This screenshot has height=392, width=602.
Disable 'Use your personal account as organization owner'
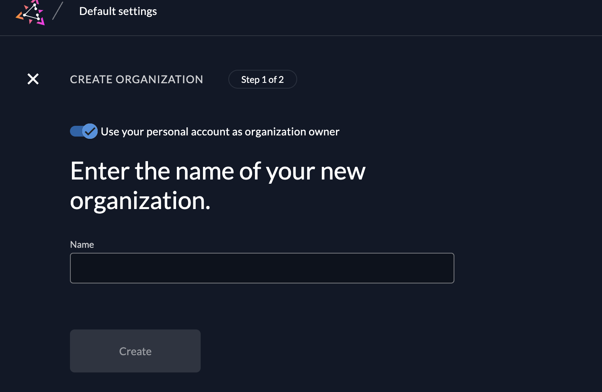click(84, 131)
